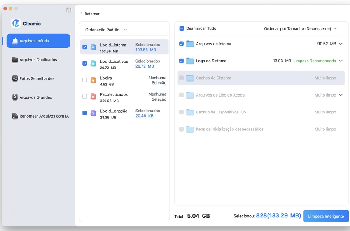The width and height of the screenshot is (350, 231).
Task: Click the Arquivos Duplicados folder icon
Action: [x=15, y=60]
